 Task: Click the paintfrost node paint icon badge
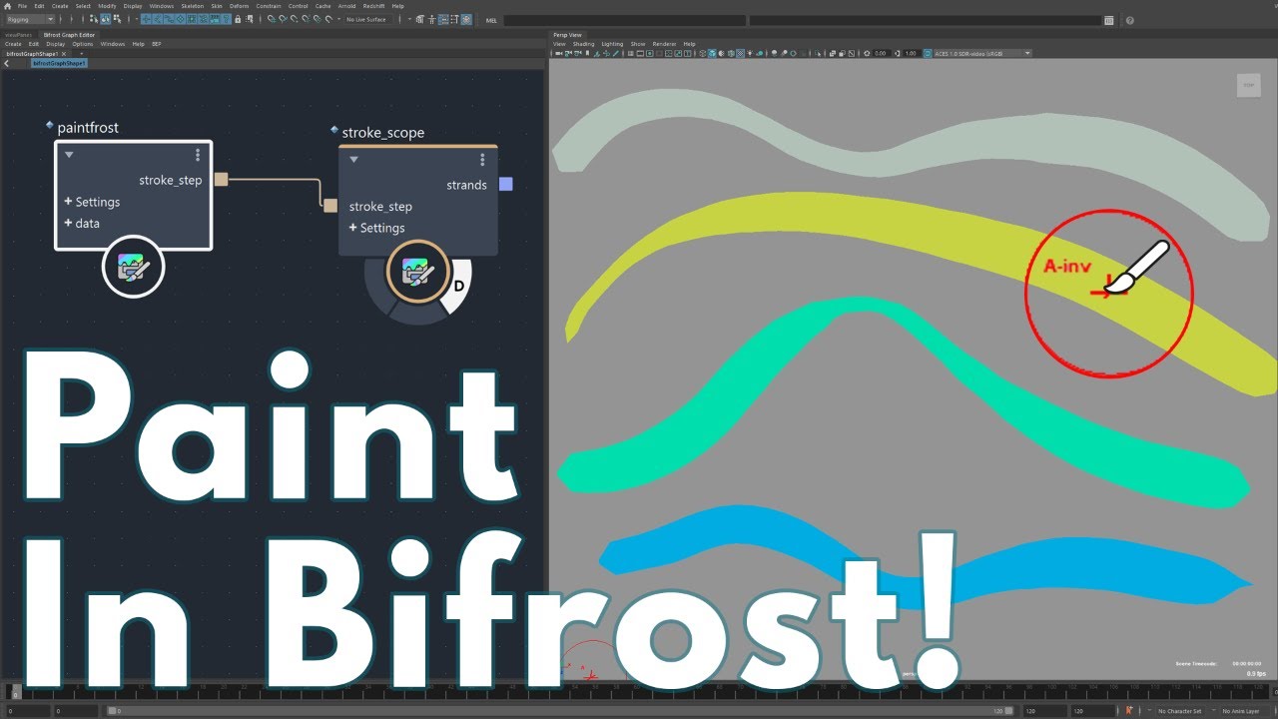pyautogui.click(x=133, y=268)
